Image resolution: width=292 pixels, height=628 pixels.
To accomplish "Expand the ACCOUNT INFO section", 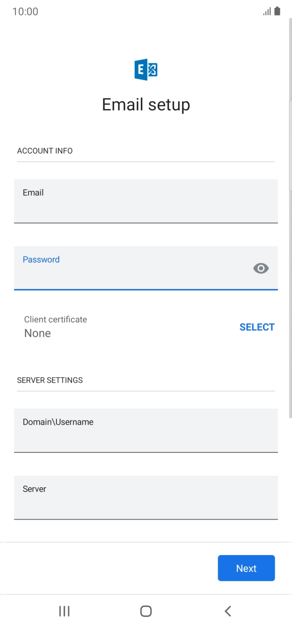I will click(x=45, y=150).
